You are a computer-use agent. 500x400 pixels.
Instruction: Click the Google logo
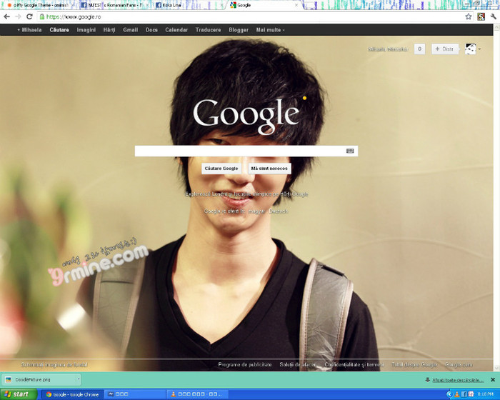[246, 114]
